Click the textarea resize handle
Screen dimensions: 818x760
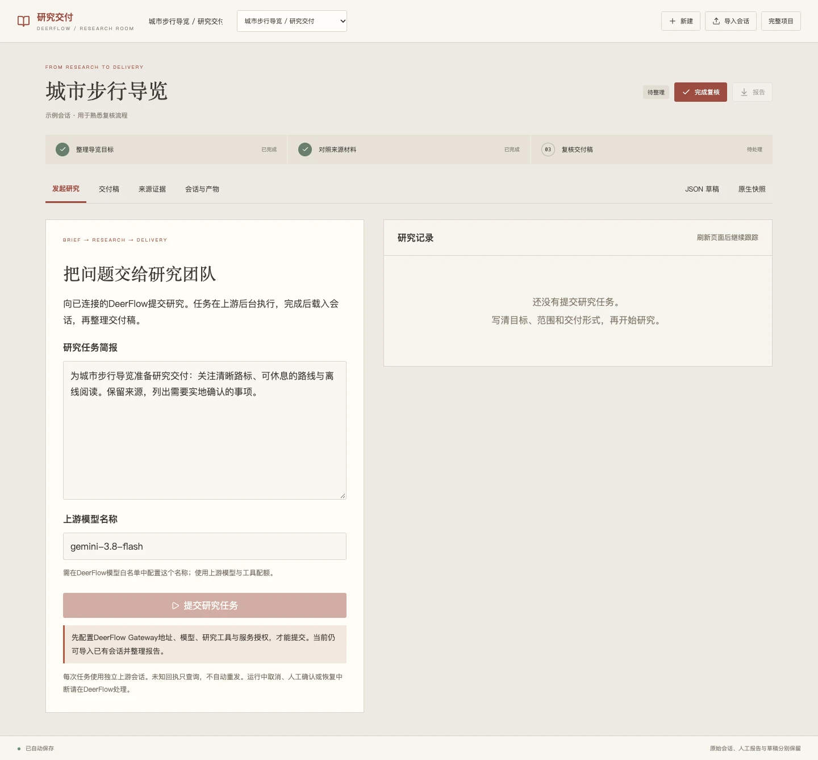tap(343, 496)
